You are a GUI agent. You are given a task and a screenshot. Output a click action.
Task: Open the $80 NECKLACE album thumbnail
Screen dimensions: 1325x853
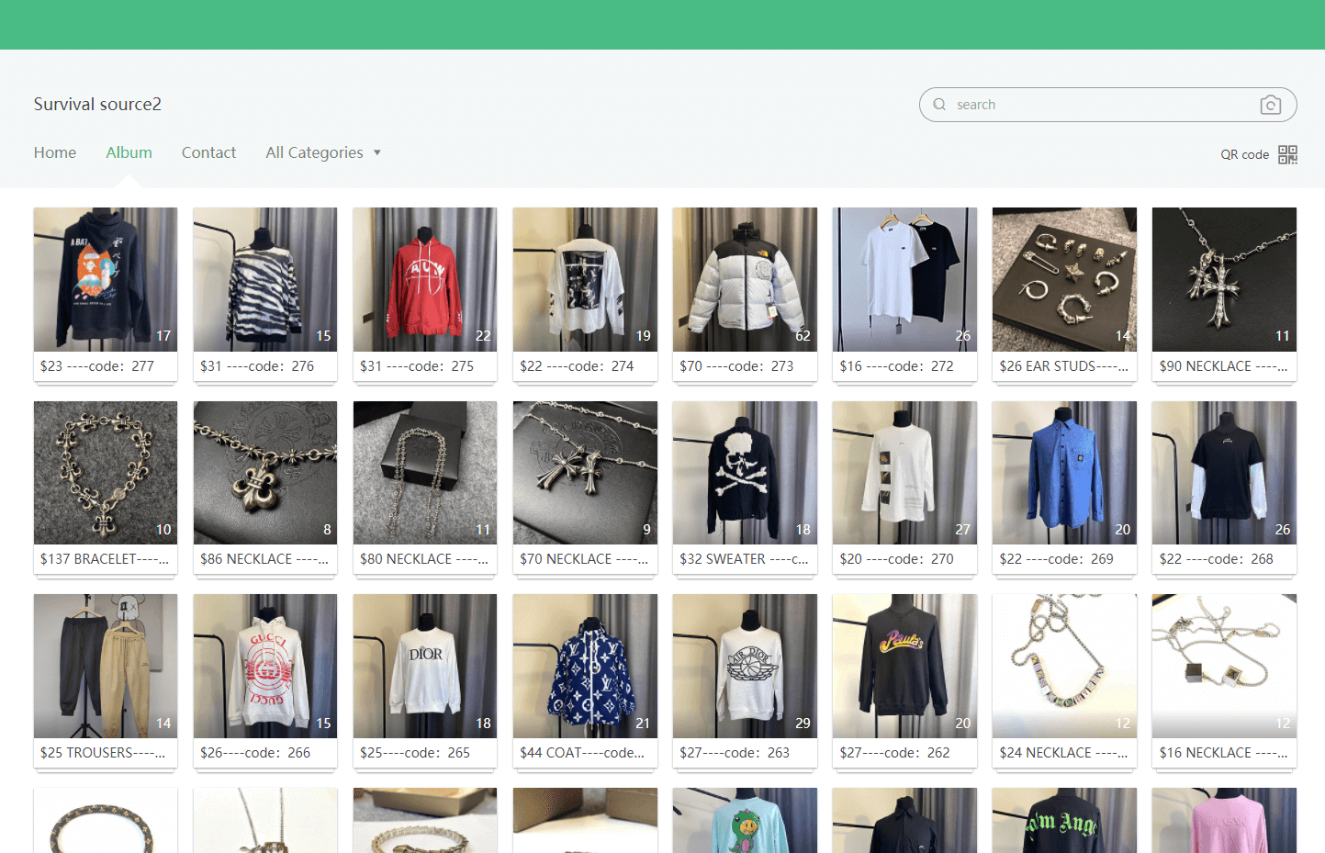coord(425,473)
